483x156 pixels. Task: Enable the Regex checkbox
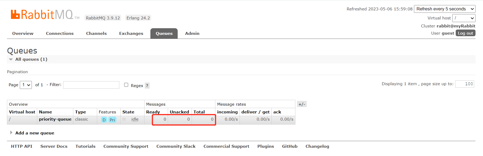click(126, 85)
